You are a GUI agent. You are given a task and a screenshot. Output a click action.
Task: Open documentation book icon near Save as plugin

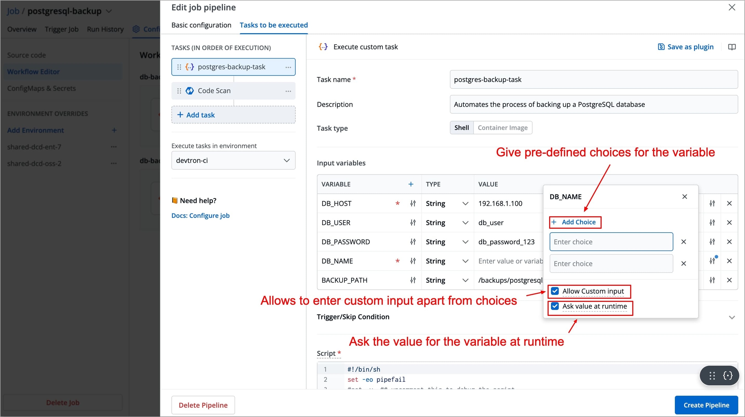click(732, 47)
